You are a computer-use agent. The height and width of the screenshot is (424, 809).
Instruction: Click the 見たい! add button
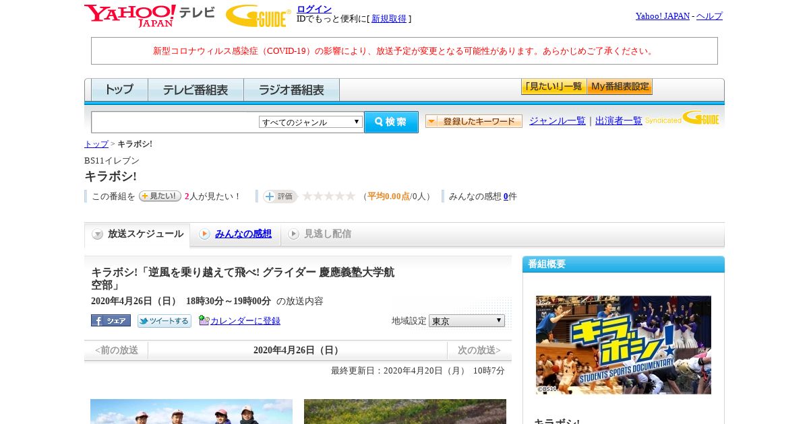point(160,196)
